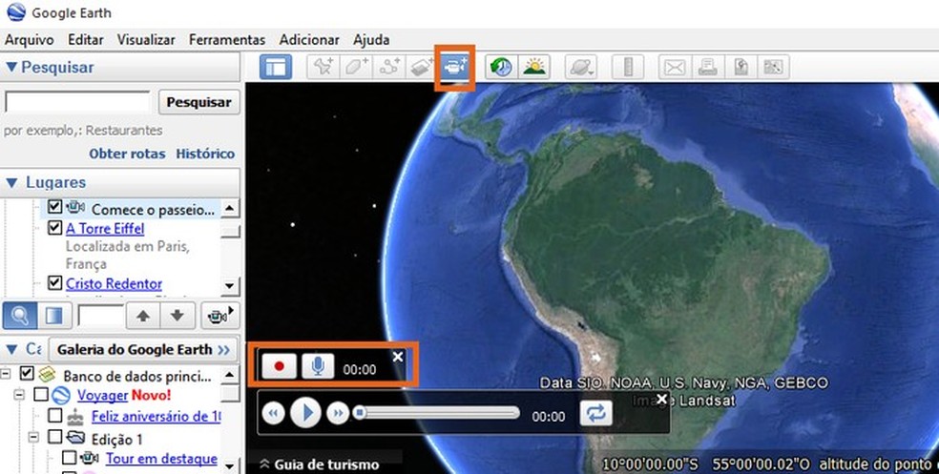Click the Print icon
This screenshot has height=474, width=939.
tap(708, 67)
